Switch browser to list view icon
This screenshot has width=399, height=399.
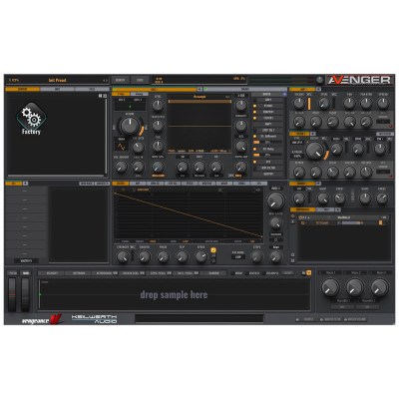click(105, 96)
